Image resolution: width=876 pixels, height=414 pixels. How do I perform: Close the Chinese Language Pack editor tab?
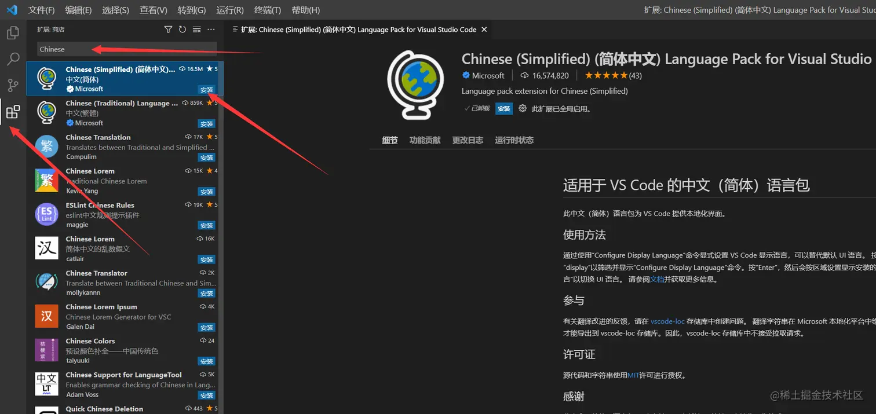tap(484, 30)
